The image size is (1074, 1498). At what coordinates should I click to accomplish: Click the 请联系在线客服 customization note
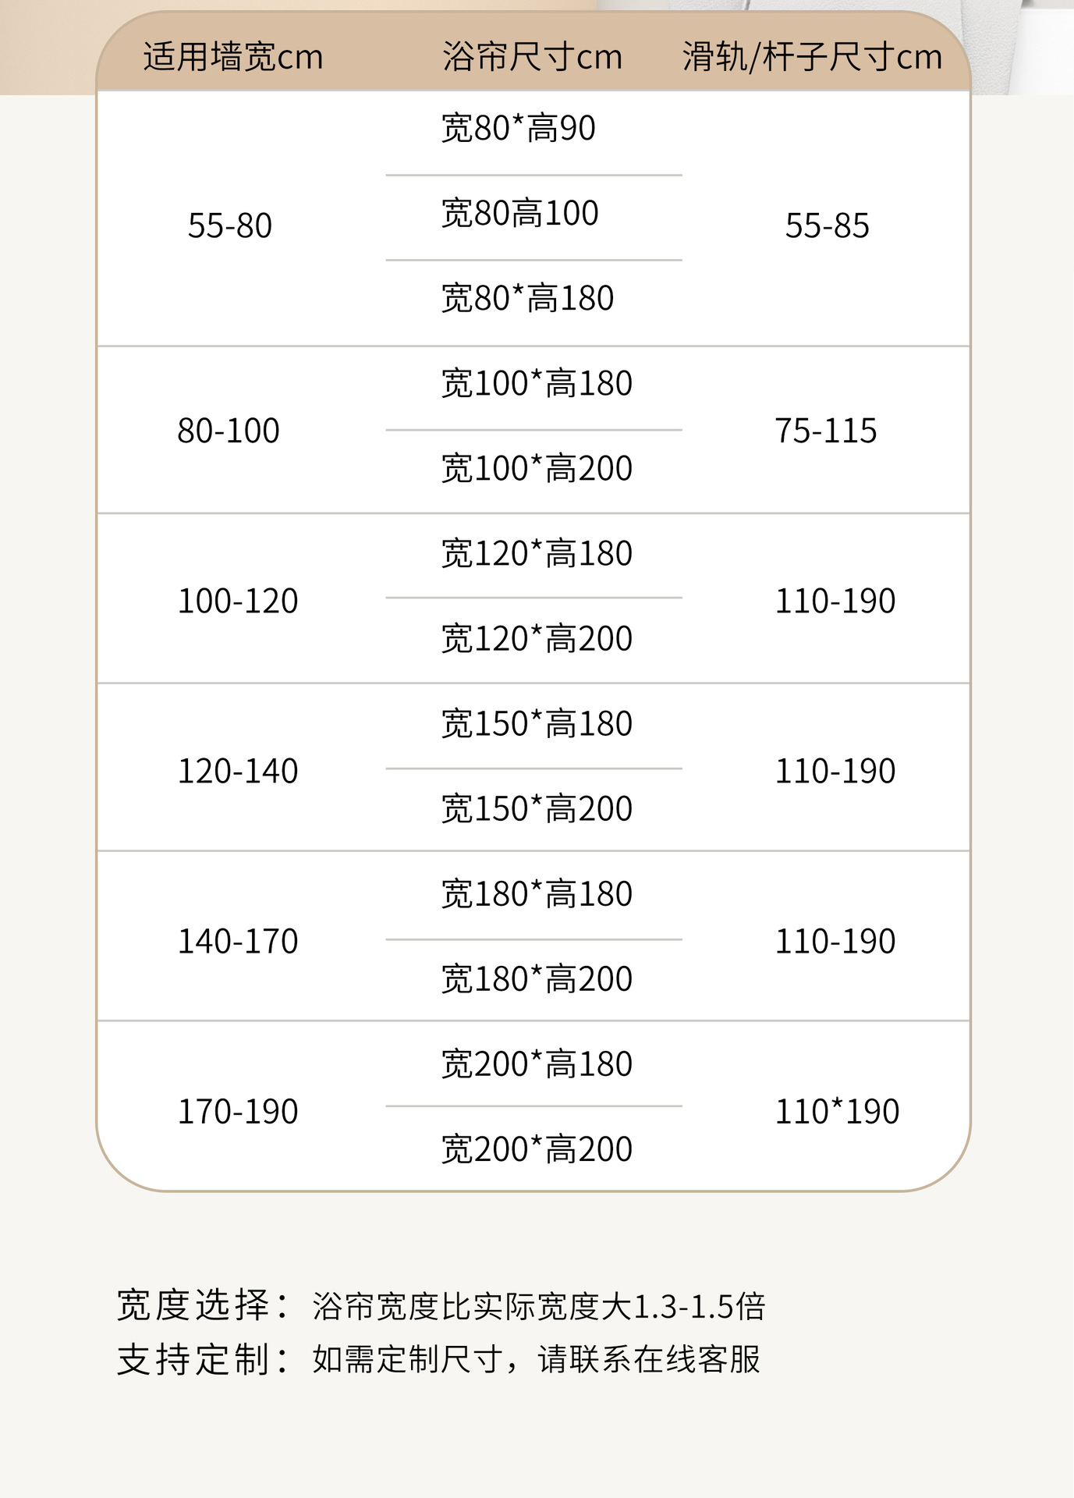point(649,1360)
